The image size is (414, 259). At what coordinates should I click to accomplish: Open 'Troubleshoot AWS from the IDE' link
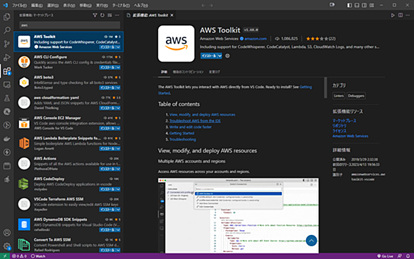(x=195, y=121)
